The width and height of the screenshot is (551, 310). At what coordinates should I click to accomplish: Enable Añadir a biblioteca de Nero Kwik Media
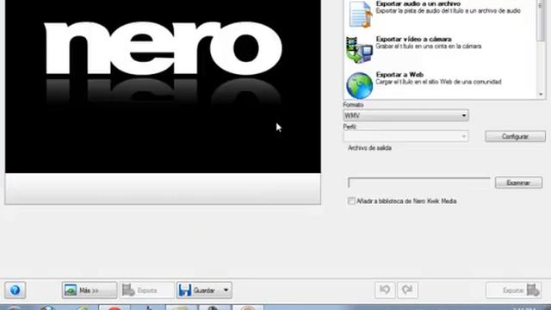click(x=351, y=201)
